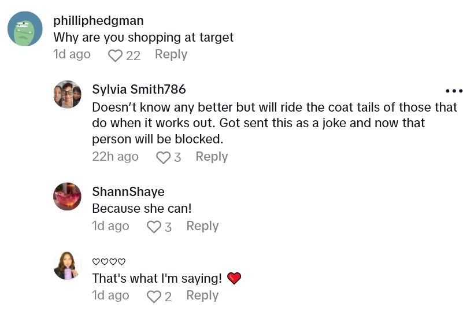
Task: Open Sylvia Smith786's profile picture
Action: point(68,94)
